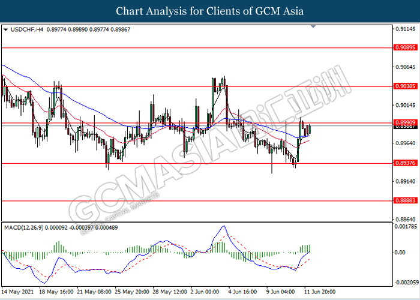420x300 pixels.
Task: Select the 0.90895 red price tag
Action: coord(404,47)
